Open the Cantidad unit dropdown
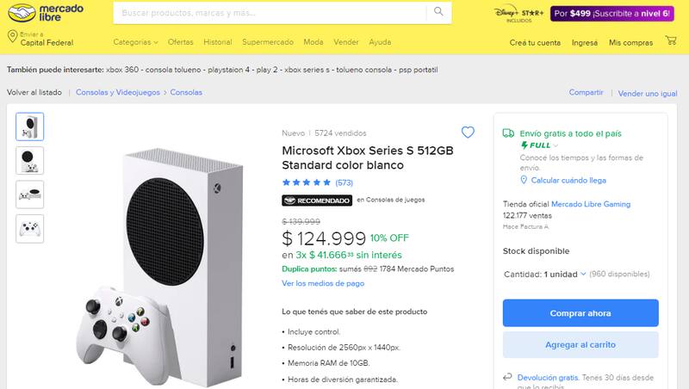The width and height of the screenshot is (689, 389). click(566, 275)
